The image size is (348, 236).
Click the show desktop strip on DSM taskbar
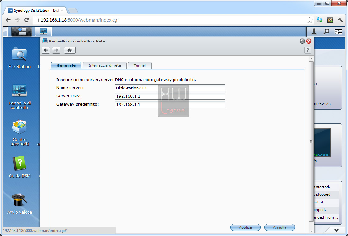pos(5,32)
